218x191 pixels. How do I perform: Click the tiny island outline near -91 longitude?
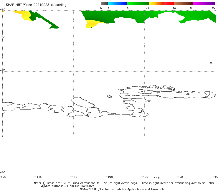211,63
